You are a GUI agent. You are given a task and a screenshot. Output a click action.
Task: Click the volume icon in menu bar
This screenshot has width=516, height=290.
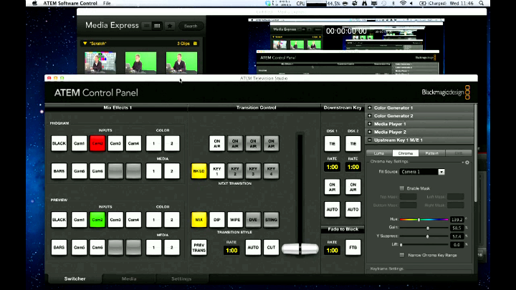411,4
